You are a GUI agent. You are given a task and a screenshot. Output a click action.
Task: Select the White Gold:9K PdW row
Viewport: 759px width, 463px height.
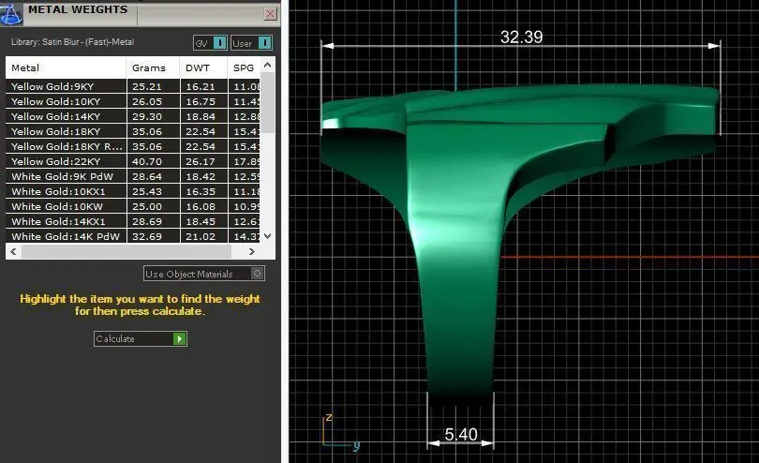(x=133, y=177)
